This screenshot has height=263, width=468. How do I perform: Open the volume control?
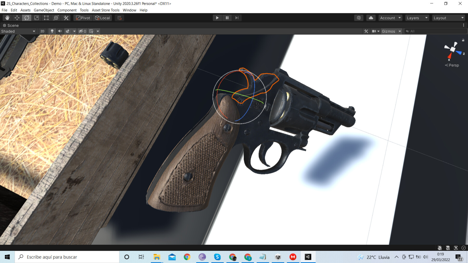pos(425,257)
